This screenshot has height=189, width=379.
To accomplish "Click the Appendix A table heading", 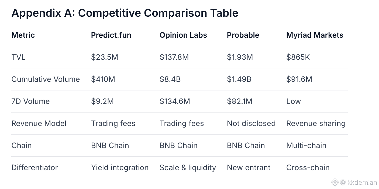I will pos(125,13).
